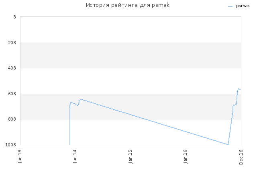
Task: Click the lowest point of the rating line
Action: 228,144
